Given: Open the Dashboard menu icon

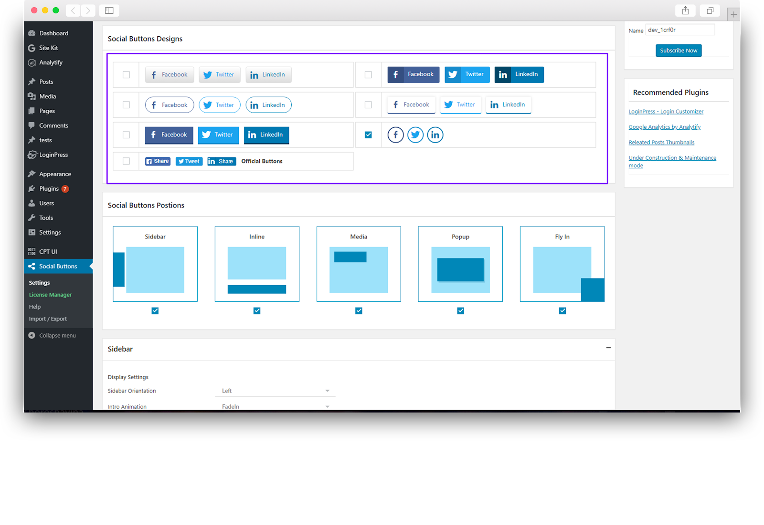Looking at the screenshot, I should tap(32, 33).
